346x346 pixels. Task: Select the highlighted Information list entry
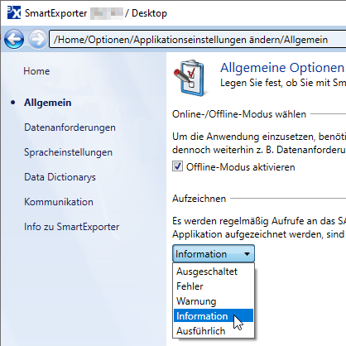pos(214,316)
